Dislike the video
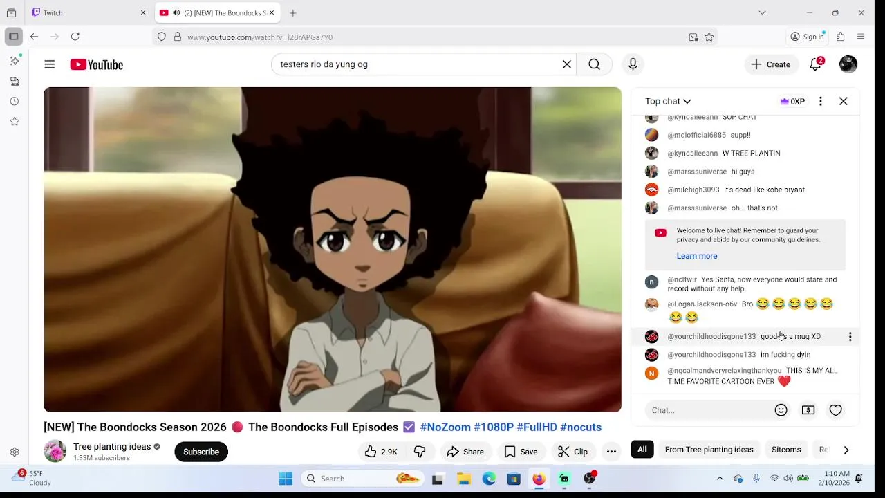This screenshot has width=885, height=498. click(x=420, y=452)
